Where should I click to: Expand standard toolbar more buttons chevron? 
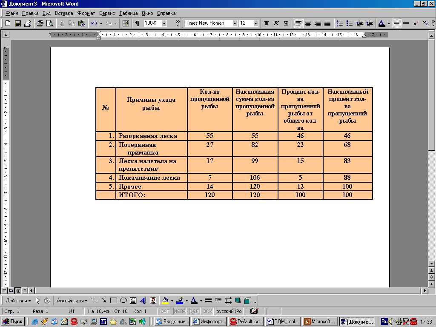tap(178, 23)
